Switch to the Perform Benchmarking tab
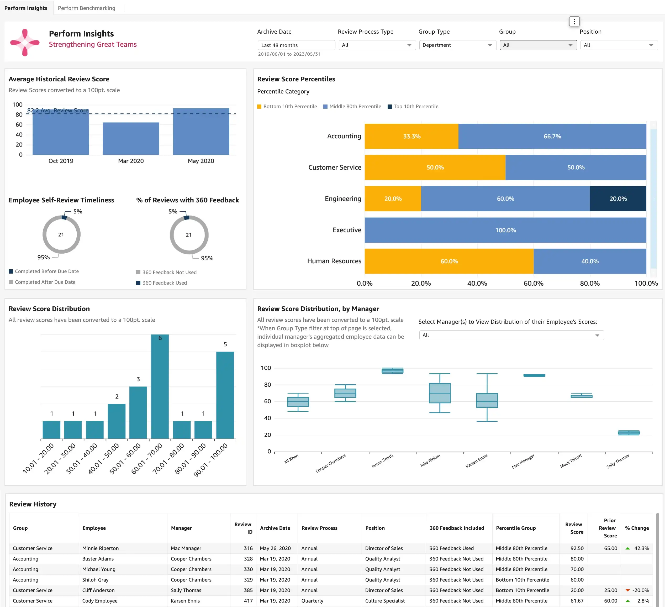Viewport: 665px width, 607px height. pos(86,8)
